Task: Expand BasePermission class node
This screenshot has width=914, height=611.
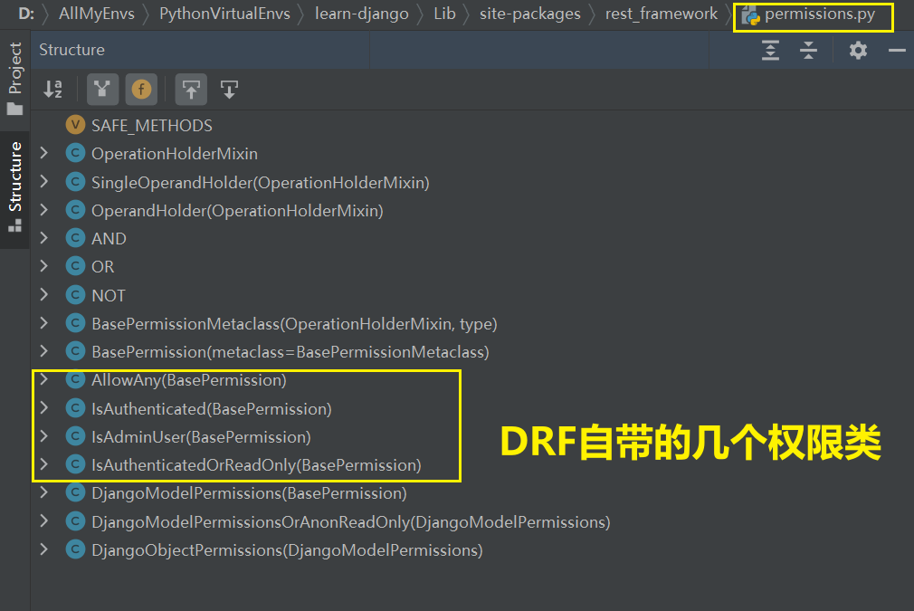Action: (44, 350)
